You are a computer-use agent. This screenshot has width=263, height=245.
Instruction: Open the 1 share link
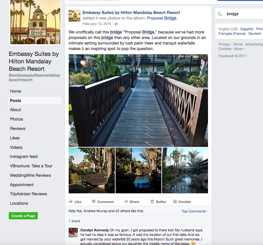click(x=74, y=221)
